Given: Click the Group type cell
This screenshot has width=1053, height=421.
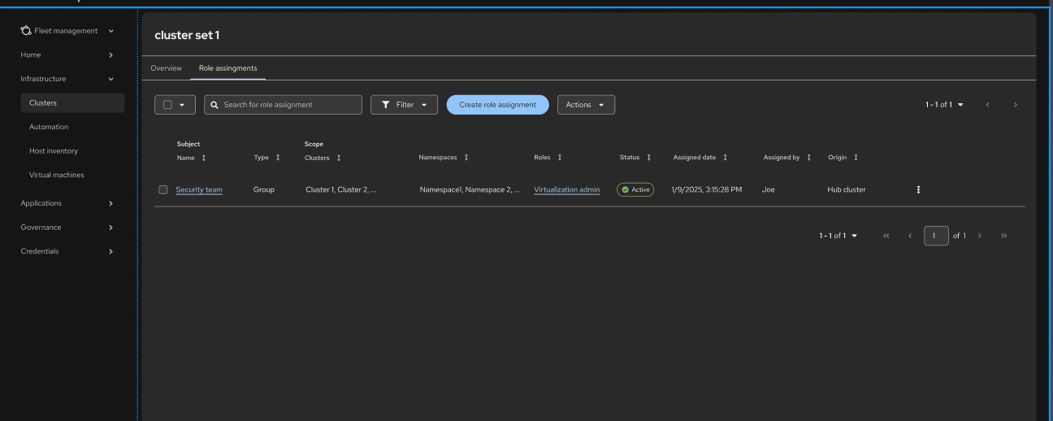Looking at the screenshot, I should tap(264, 189).
